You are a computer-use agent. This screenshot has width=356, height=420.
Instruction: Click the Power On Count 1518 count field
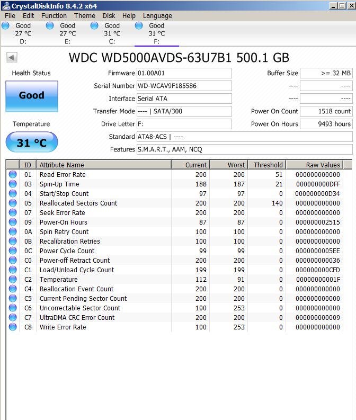326,111
